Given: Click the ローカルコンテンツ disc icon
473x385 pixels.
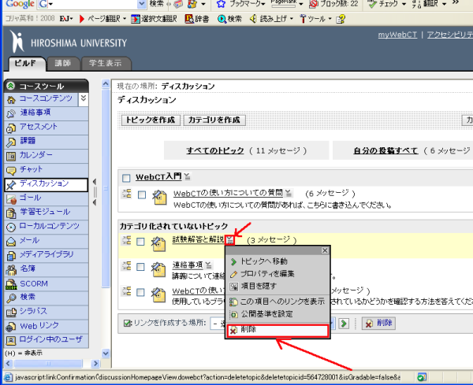Looking at the screenshot, I should click(x=11, y=228).
